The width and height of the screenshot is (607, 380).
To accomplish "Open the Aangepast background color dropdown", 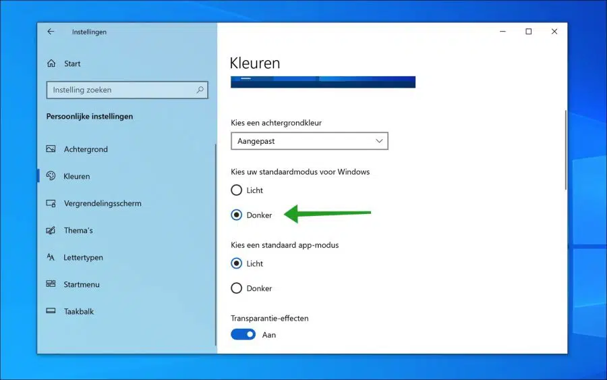I will pyautogui.click(x=310, y=141).
